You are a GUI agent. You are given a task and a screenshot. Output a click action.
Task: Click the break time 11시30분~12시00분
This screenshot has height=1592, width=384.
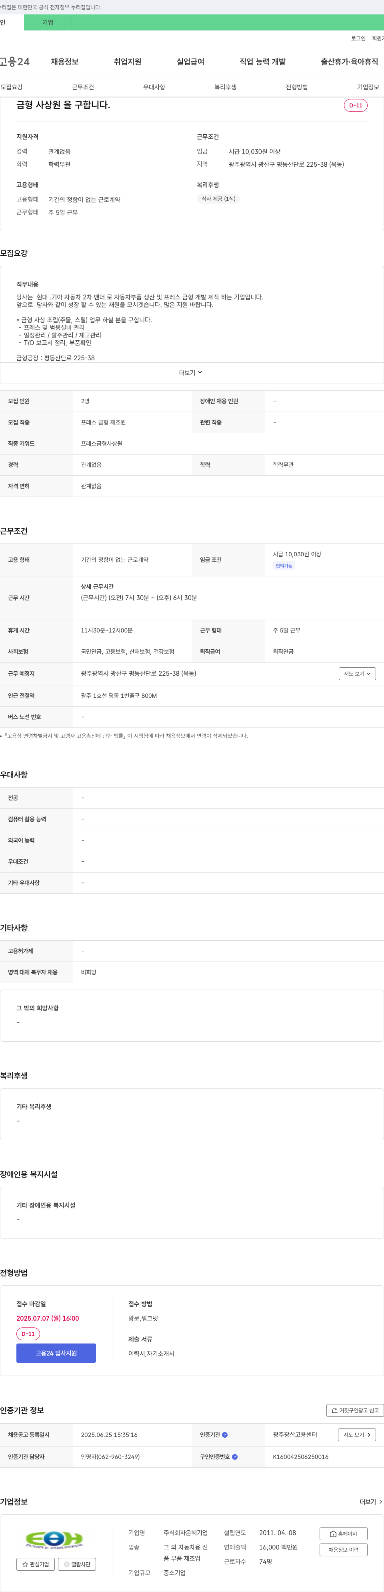pyautogui.click(x=107, y=630)
